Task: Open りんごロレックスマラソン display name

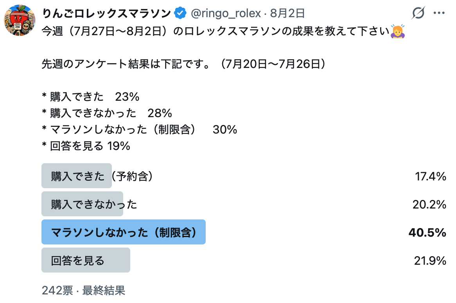Action: coord(106,13)
